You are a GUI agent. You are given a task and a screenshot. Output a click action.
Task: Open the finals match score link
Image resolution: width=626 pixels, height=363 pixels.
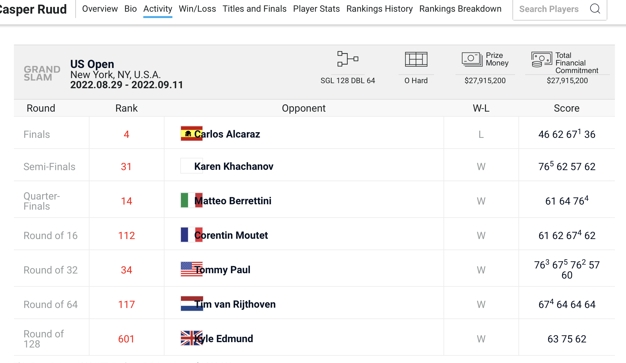567,134
